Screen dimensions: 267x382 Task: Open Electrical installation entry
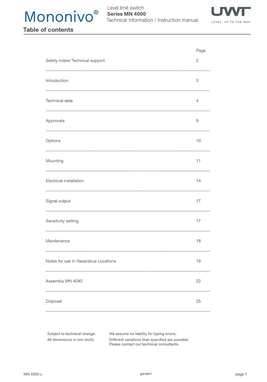click(x=65, y=181)
